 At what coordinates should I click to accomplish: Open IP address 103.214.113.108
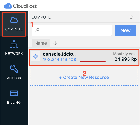point(60,60)
